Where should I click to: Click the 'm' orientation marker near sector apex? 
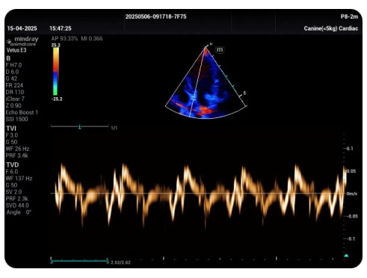pos(220,49)
